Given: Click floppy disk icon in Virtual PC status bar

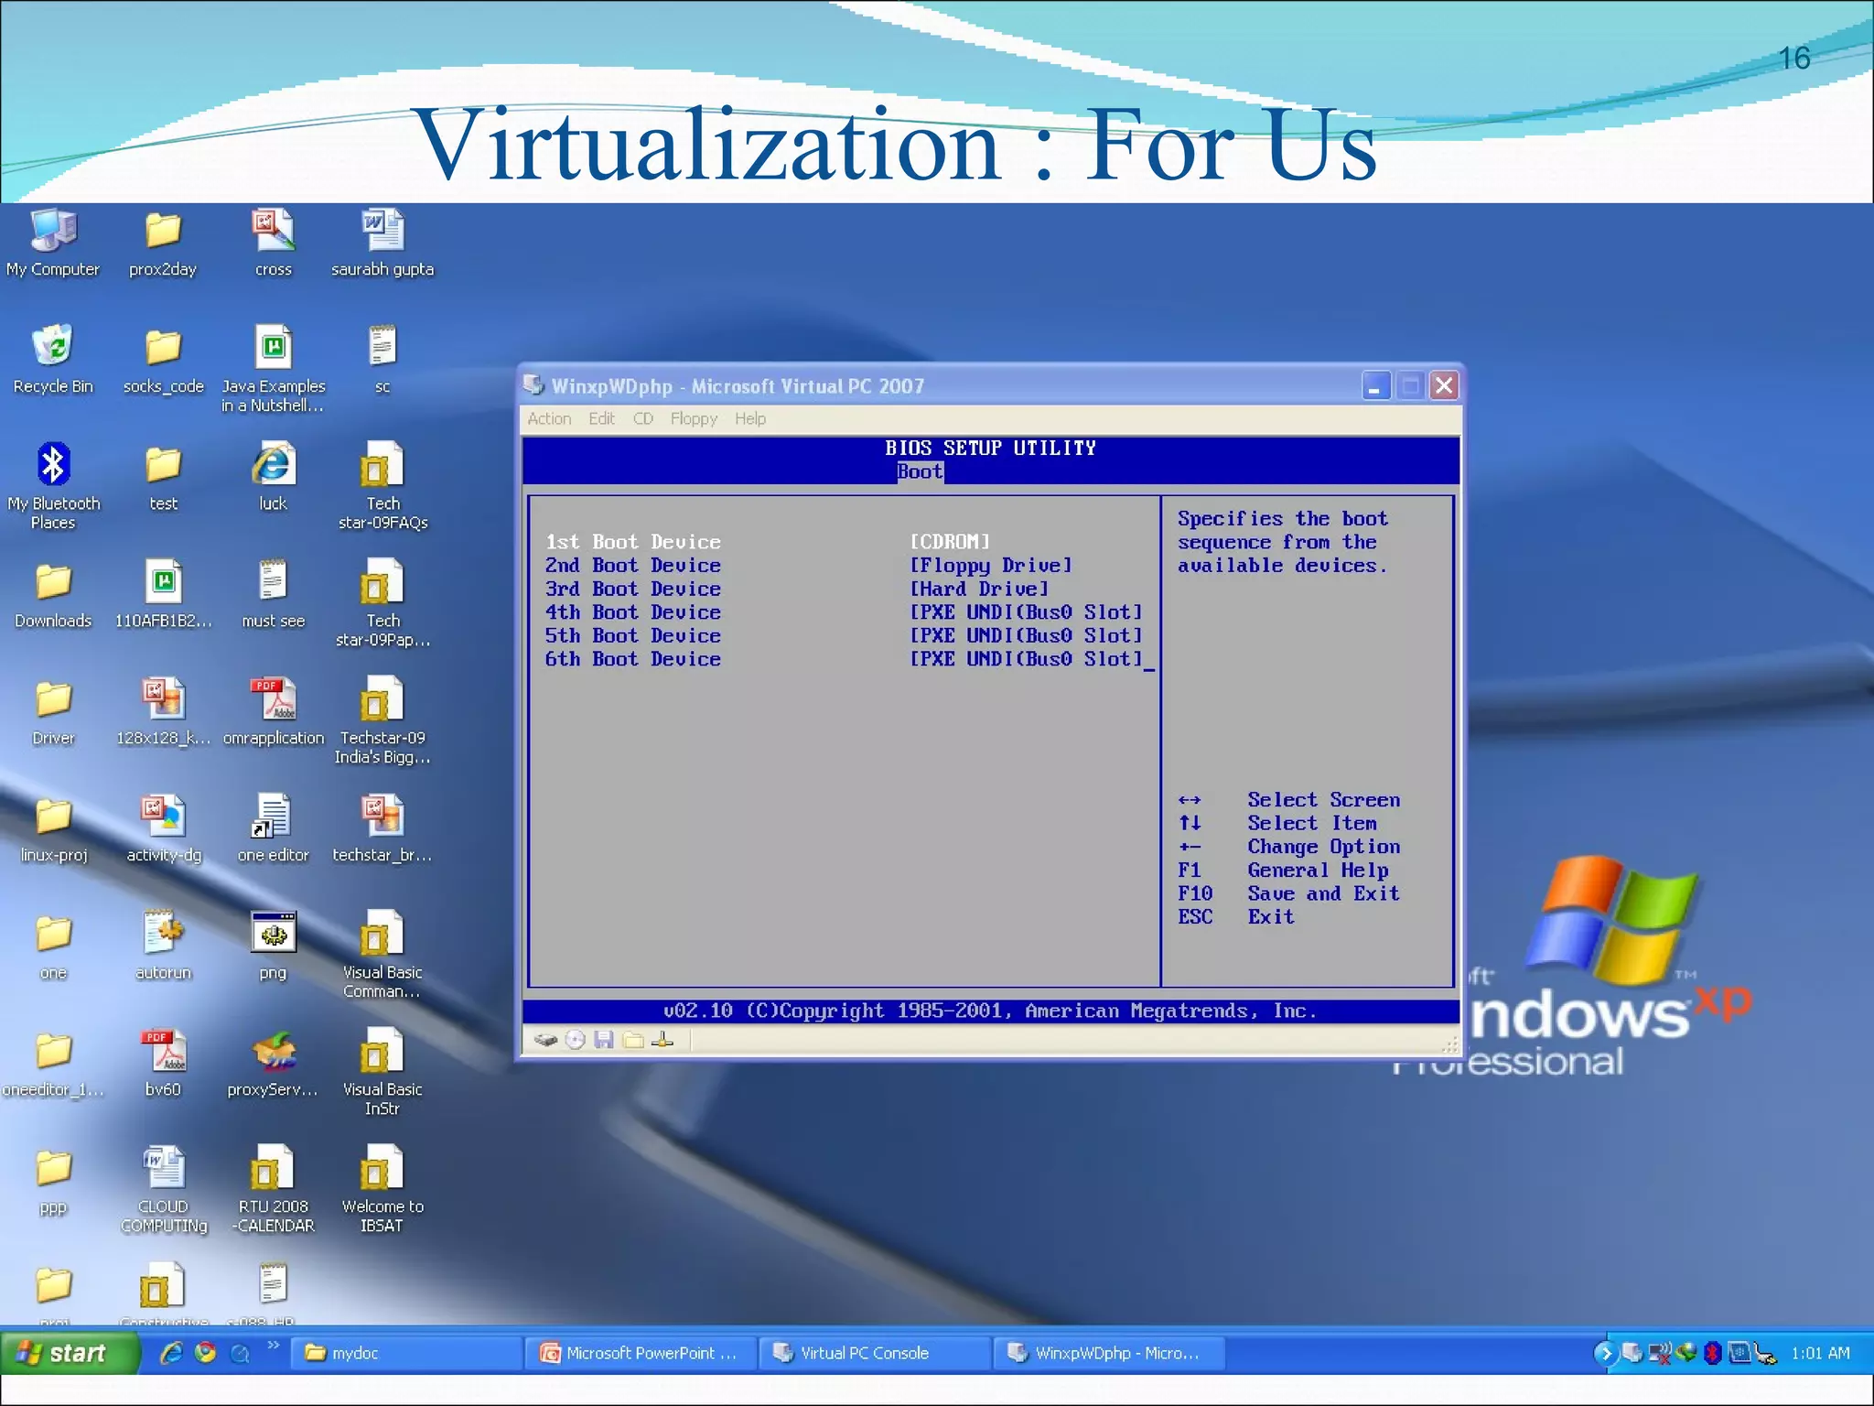Looking at the screenshot, I should click(x=604, y=1040).
